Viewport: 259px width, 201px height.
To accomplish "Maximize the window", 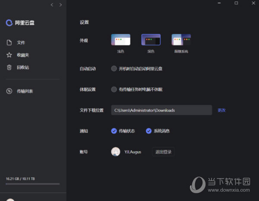I will (x=237, y=3).
